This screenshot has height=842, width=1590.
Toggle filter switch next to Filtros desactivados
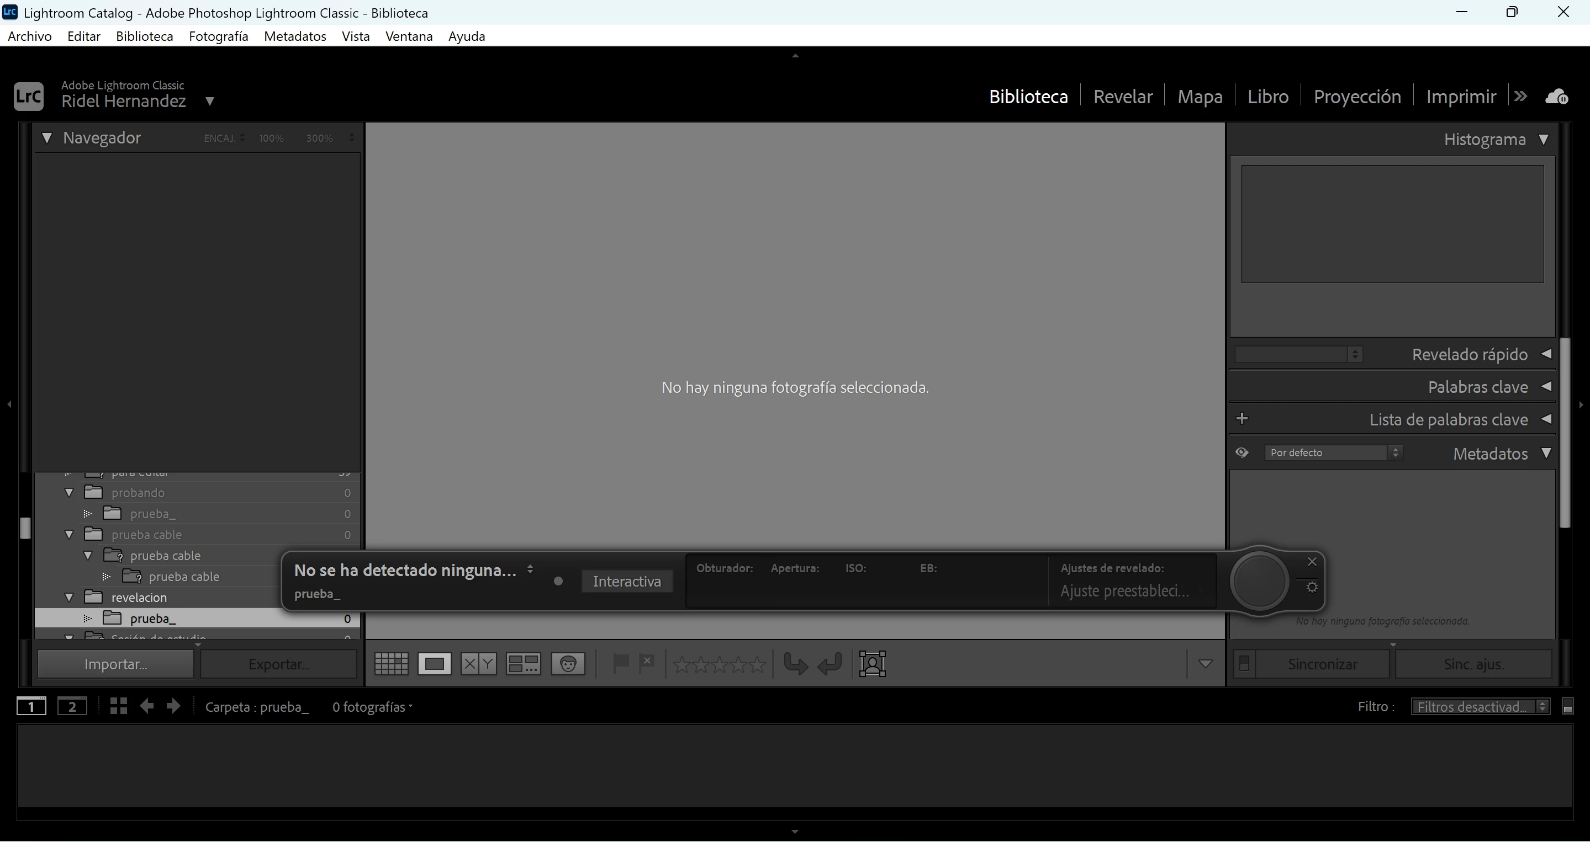pyautogui.click(x=1567, y=707)
